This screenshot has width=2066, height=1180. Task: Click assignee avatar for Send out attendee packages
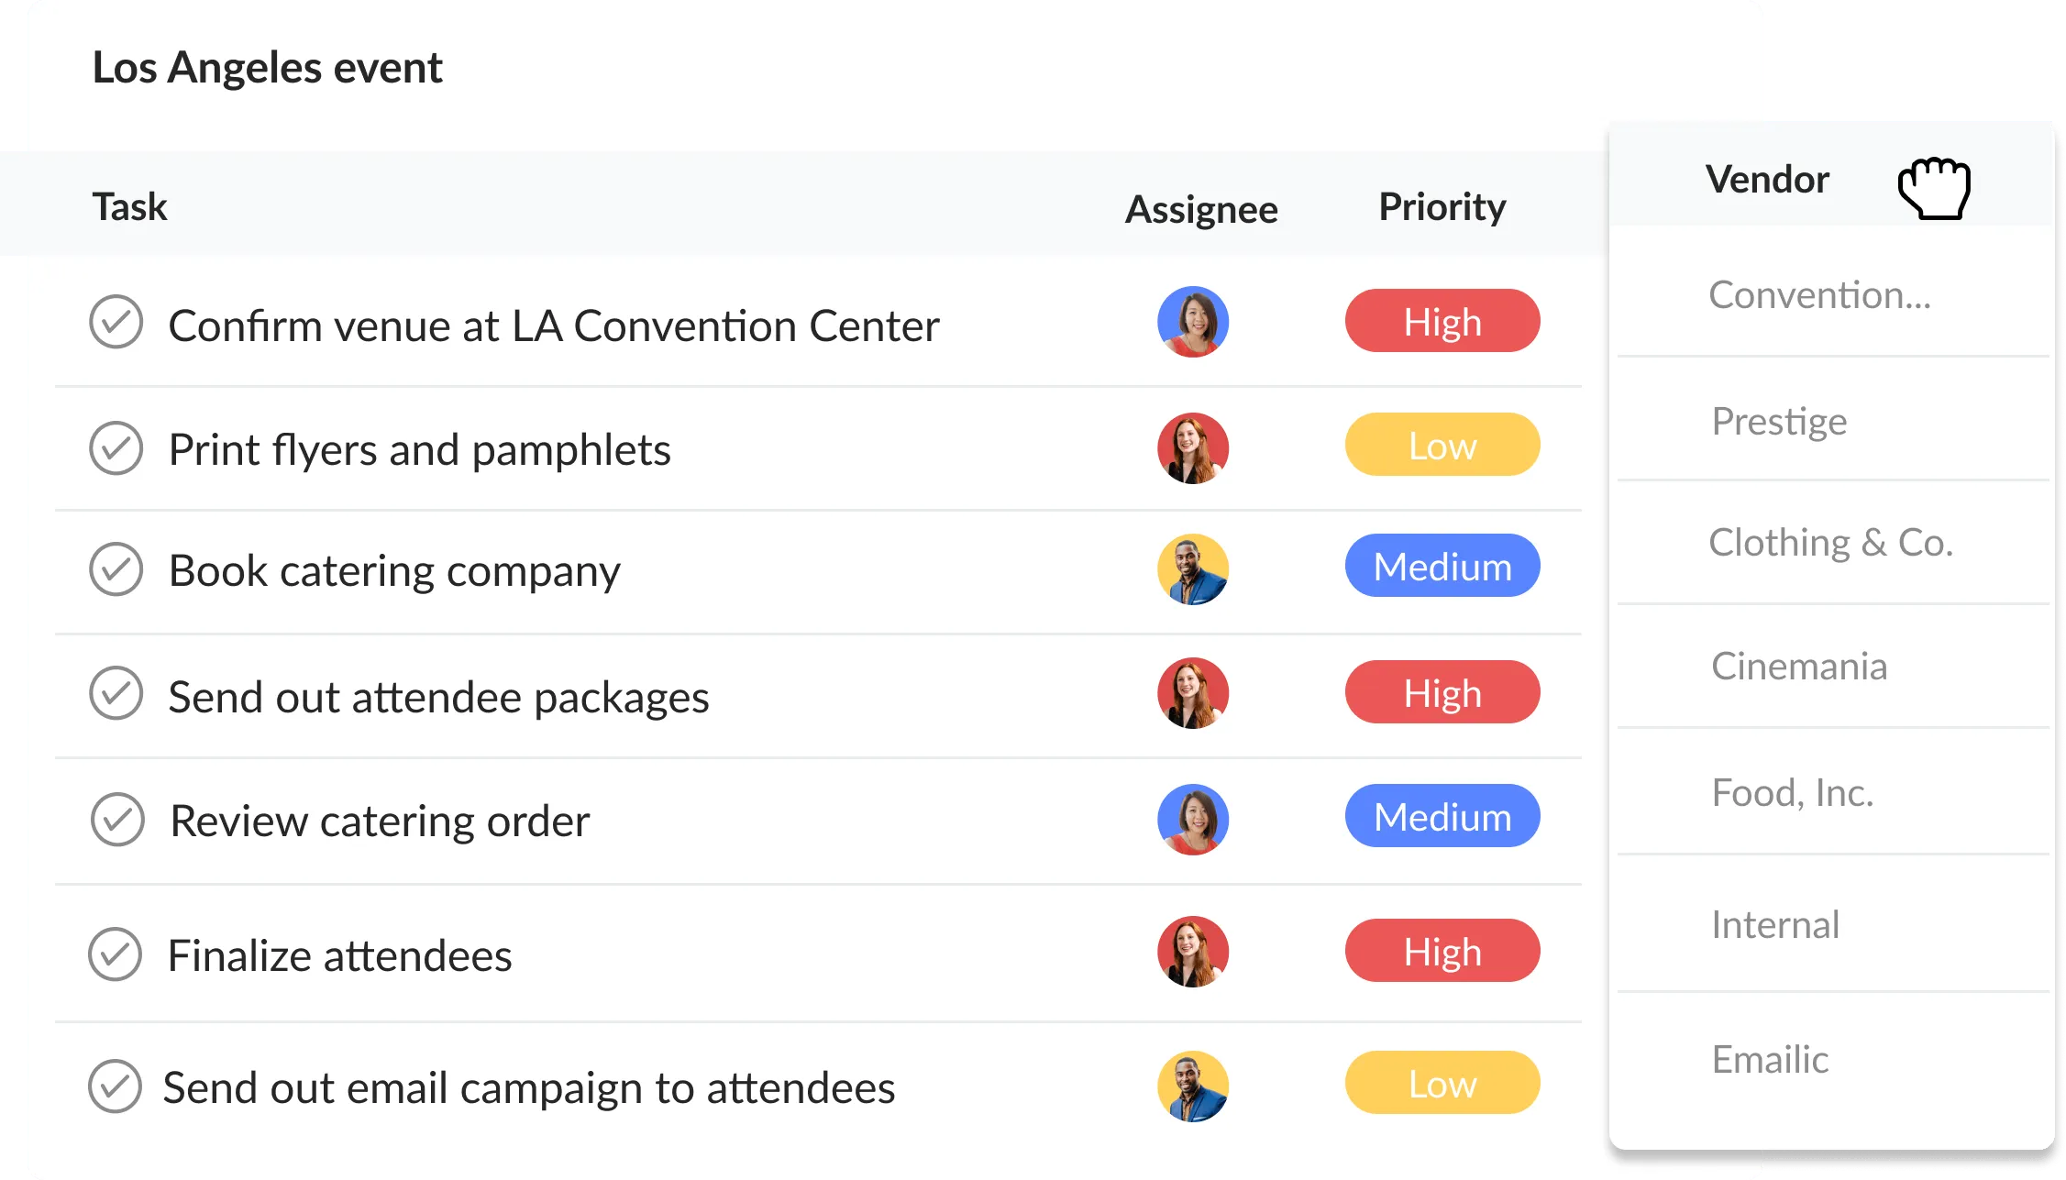(x=1192, y=693)
